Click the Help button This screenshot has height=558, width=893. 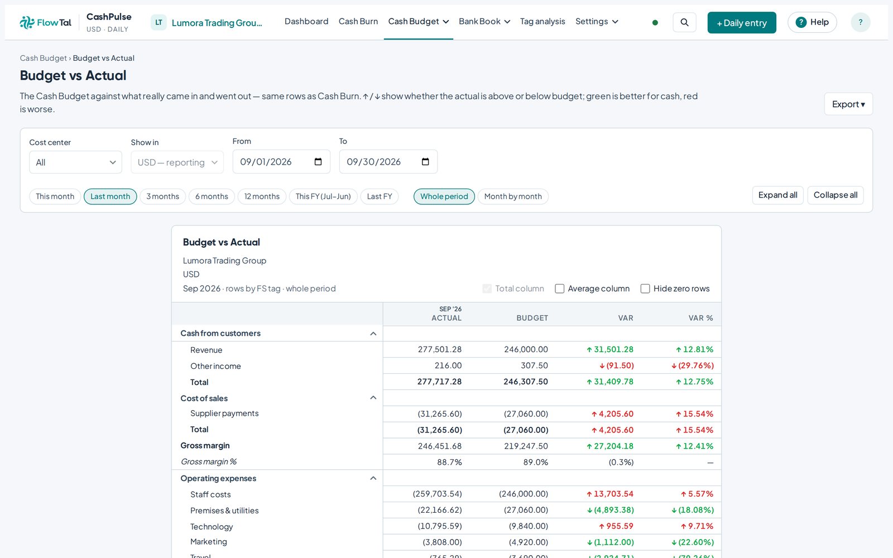point(812,22)
